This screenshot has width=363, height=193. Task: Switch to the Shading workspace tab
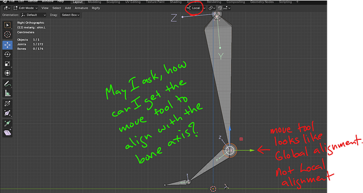point(176,2)
